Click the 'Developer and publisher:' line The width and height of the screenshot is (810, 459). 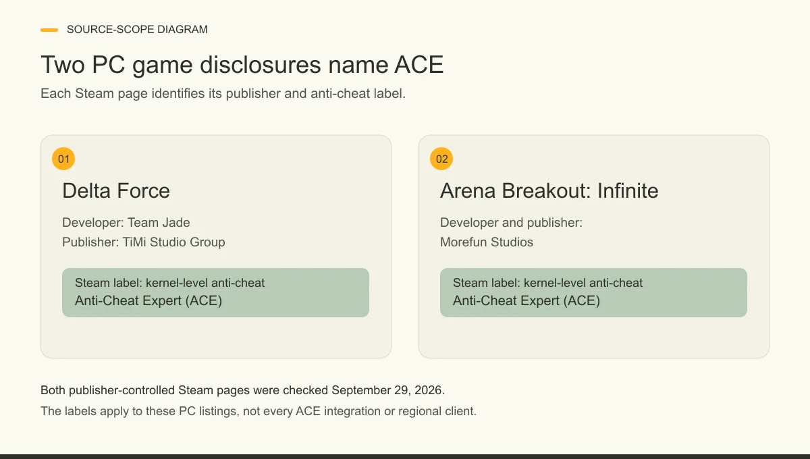[511, 223]
